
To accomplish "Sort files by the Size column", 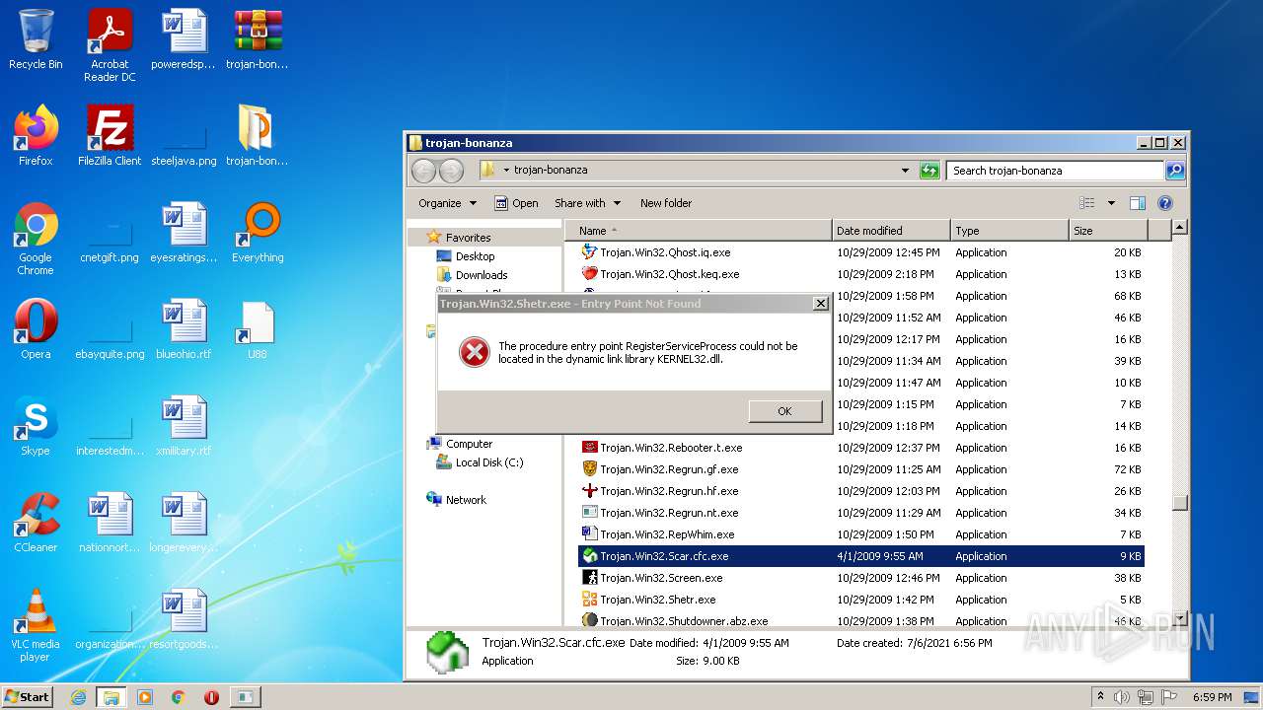I will coord(1108,231).
